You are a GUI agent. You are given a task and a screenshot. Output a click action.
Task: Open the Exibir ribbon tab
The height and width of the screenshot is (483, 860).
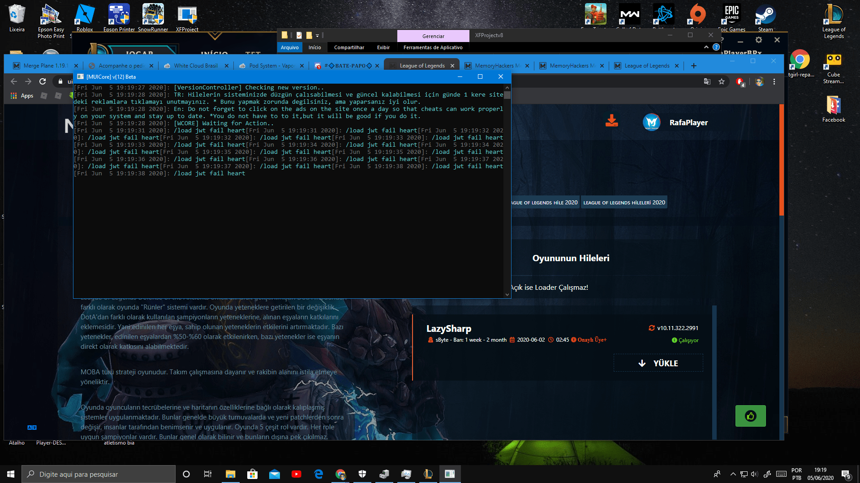tap(383, 47)
